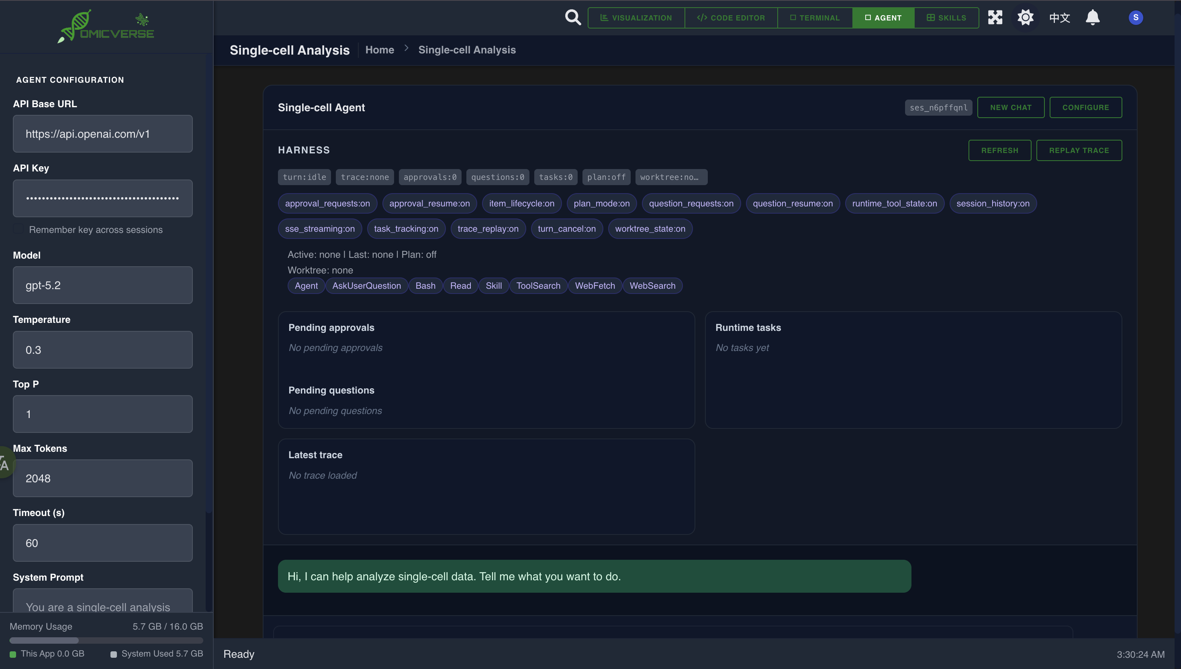Toggle the plan_mode harness badge
Viewport: 1181px width, 669px height.
[601, 203]
